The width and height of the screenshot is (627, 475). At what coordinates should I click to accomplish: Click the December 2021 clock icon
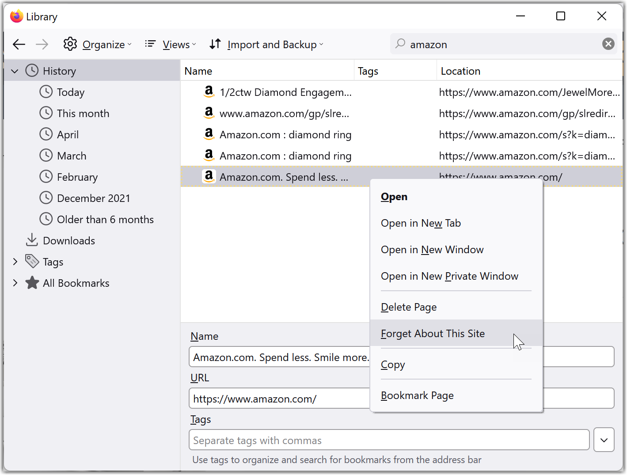46,198
